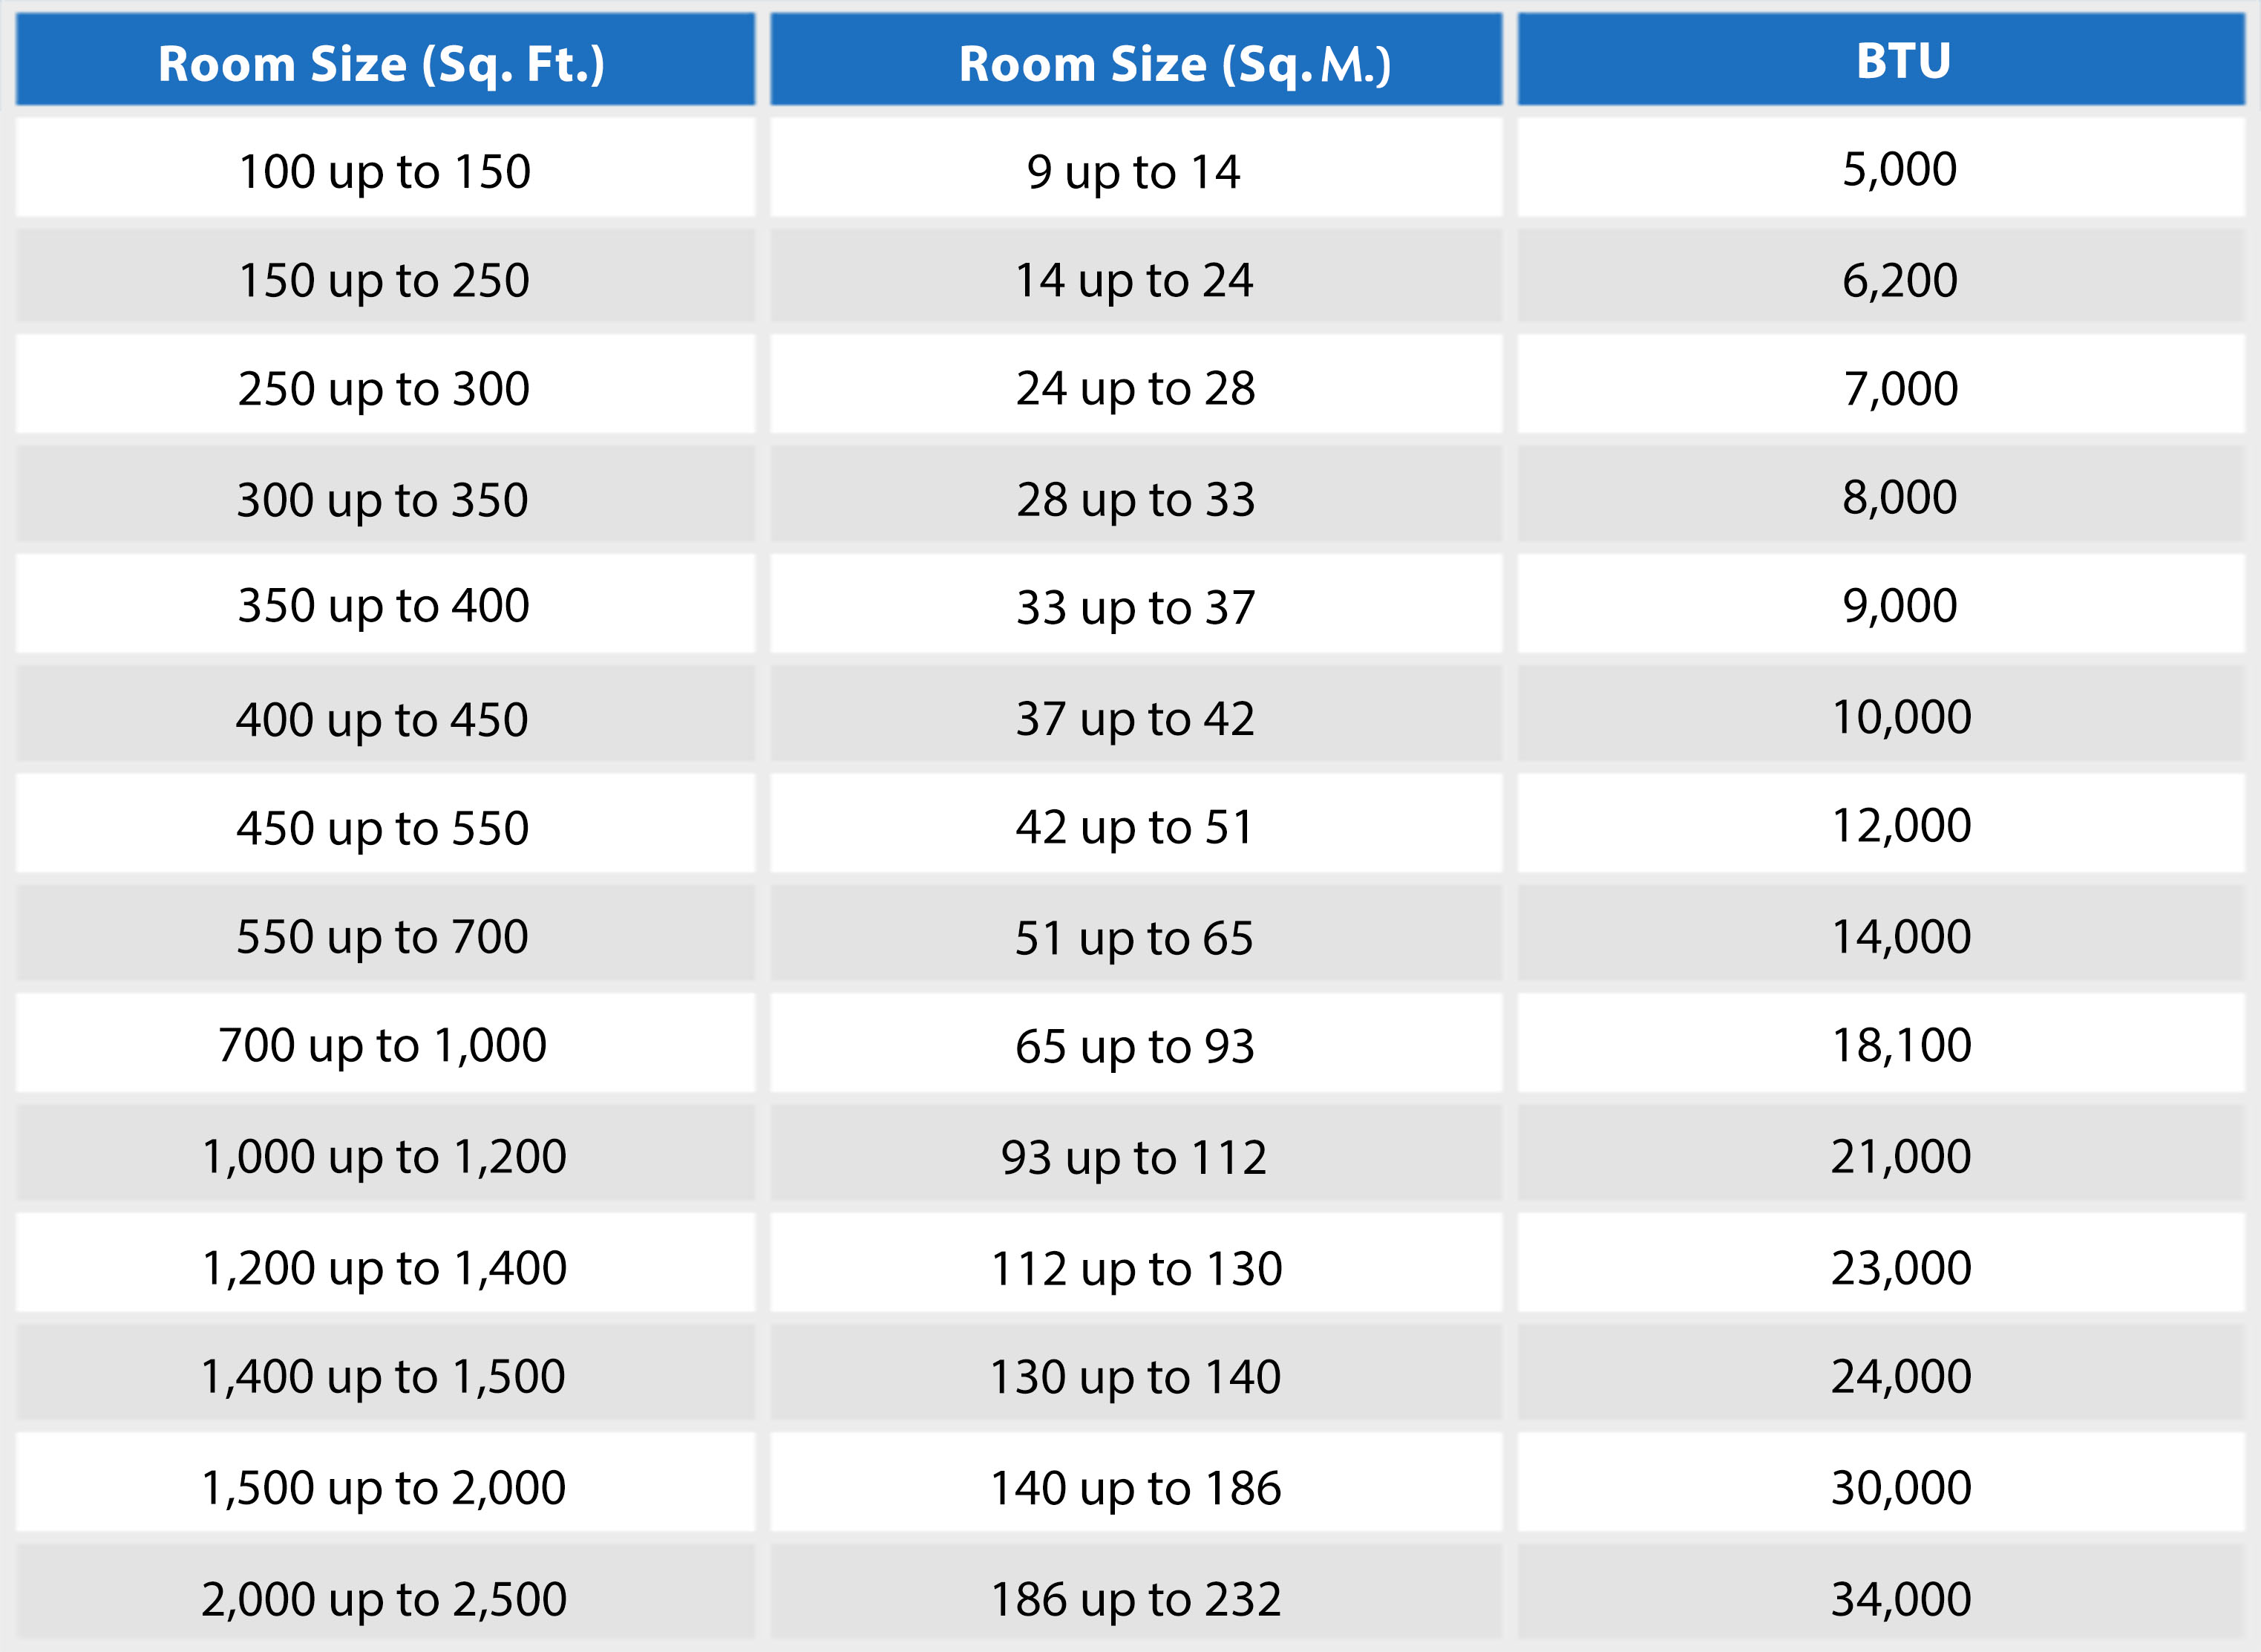Select the 24,000 BTU cell
Viewport: 2261px width, 1652px height.
(1900, 1376)
